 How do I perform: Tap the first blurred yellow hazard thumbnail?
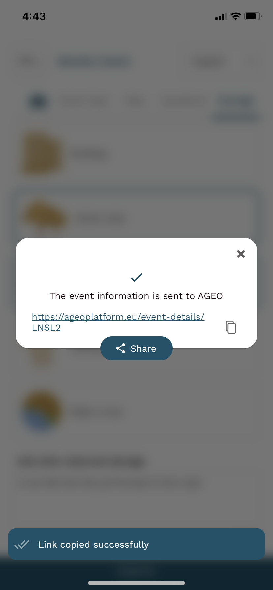(42, 153)
